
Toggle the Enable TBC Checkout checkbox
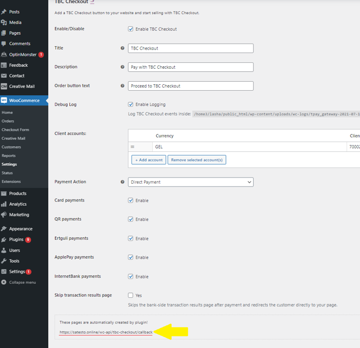pos(131,29)
